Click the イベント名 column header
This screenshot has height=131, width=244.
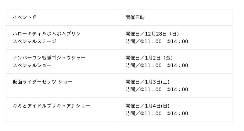point(25,17)
